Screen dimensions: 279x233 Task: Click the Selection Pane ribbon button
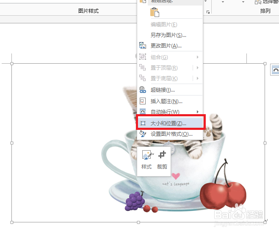click(x=267, y=2)
